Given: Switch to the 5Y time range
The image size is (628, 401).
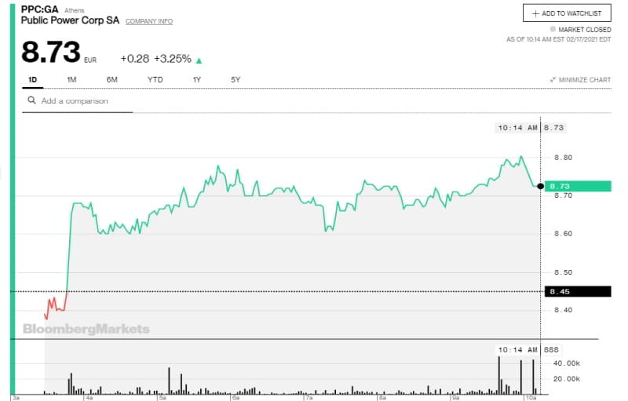Looking at the screenshot, I should (235, 79).
